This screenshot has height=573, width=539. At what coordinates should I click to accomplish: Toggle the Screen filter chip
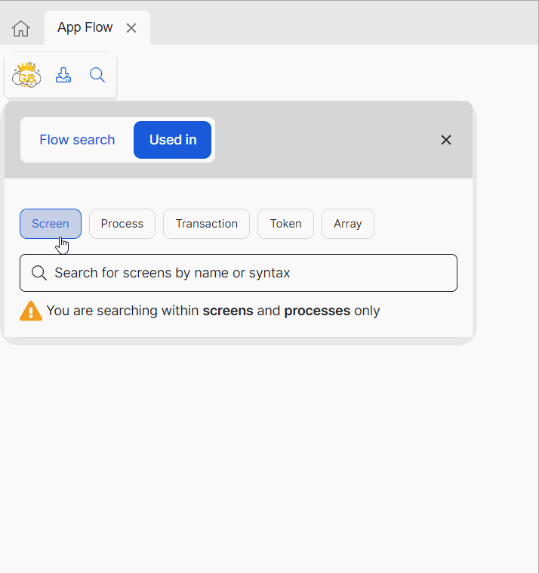pos(51,224)
